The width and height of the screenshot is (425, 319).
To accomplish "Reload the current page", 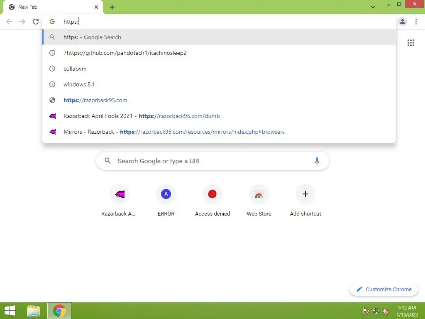I will (x=36, y=22).
